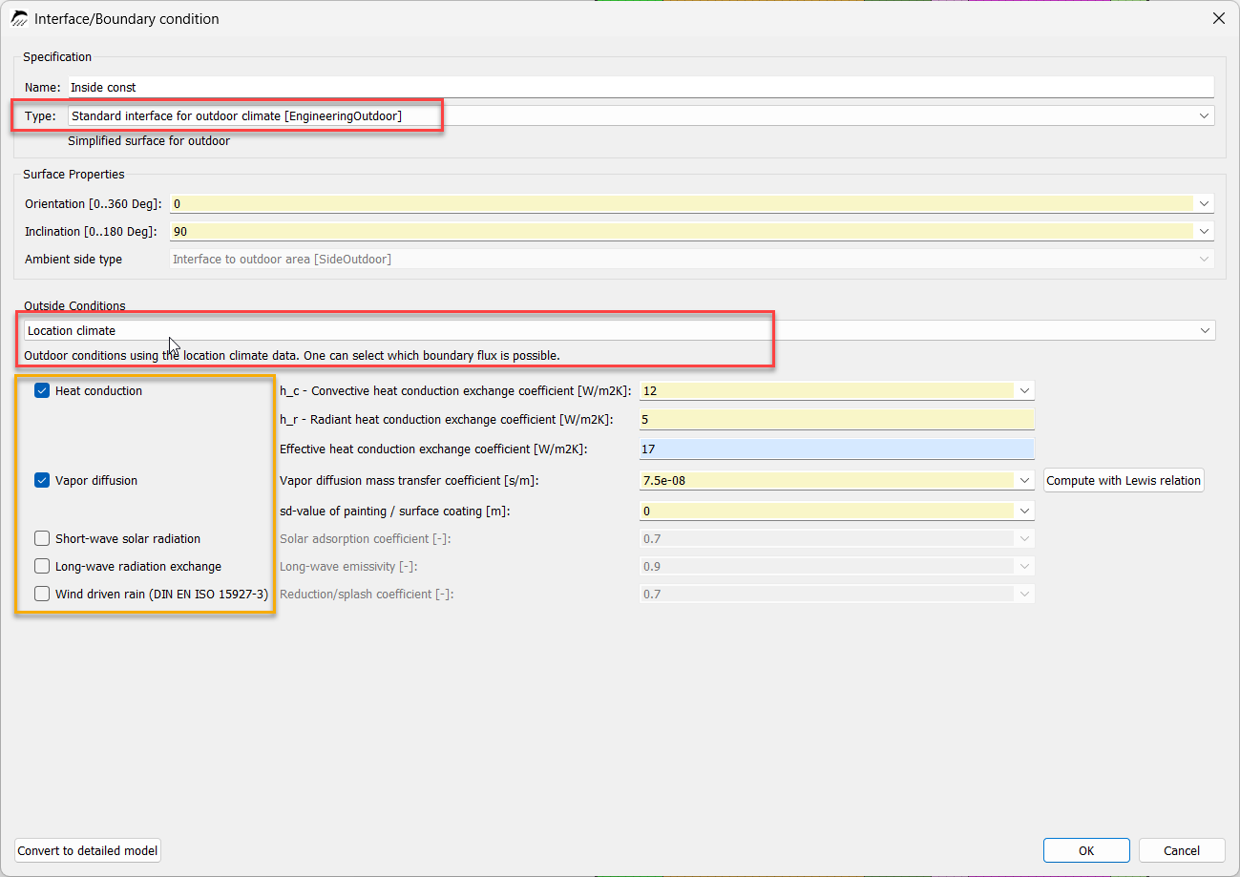Click the Inclination value field
This screenshot has height=877, width=1240.
pos(682,231)
